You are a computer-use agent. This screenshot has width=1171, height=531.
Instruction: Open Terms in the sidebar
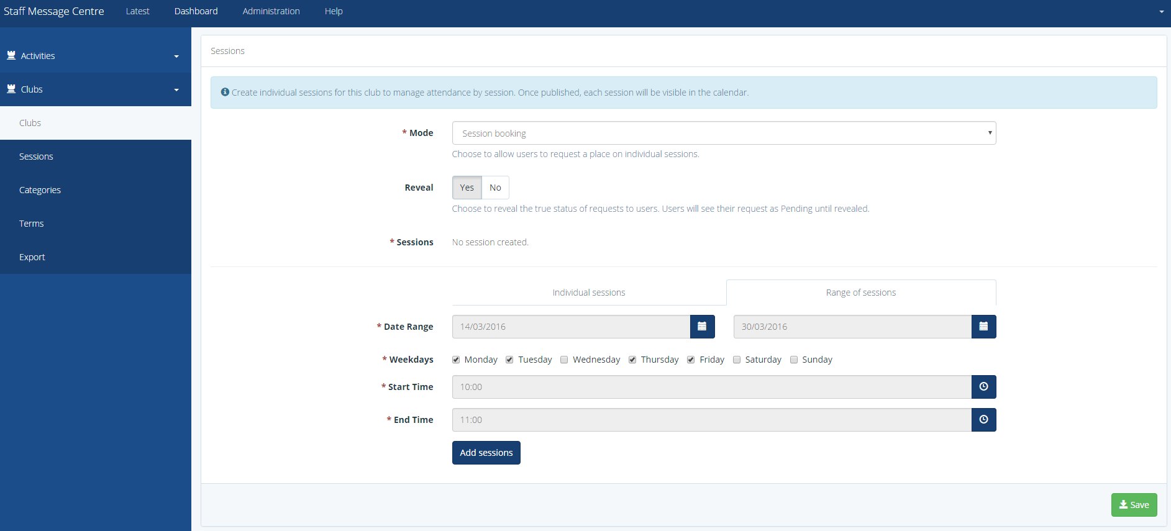(96, 224)
